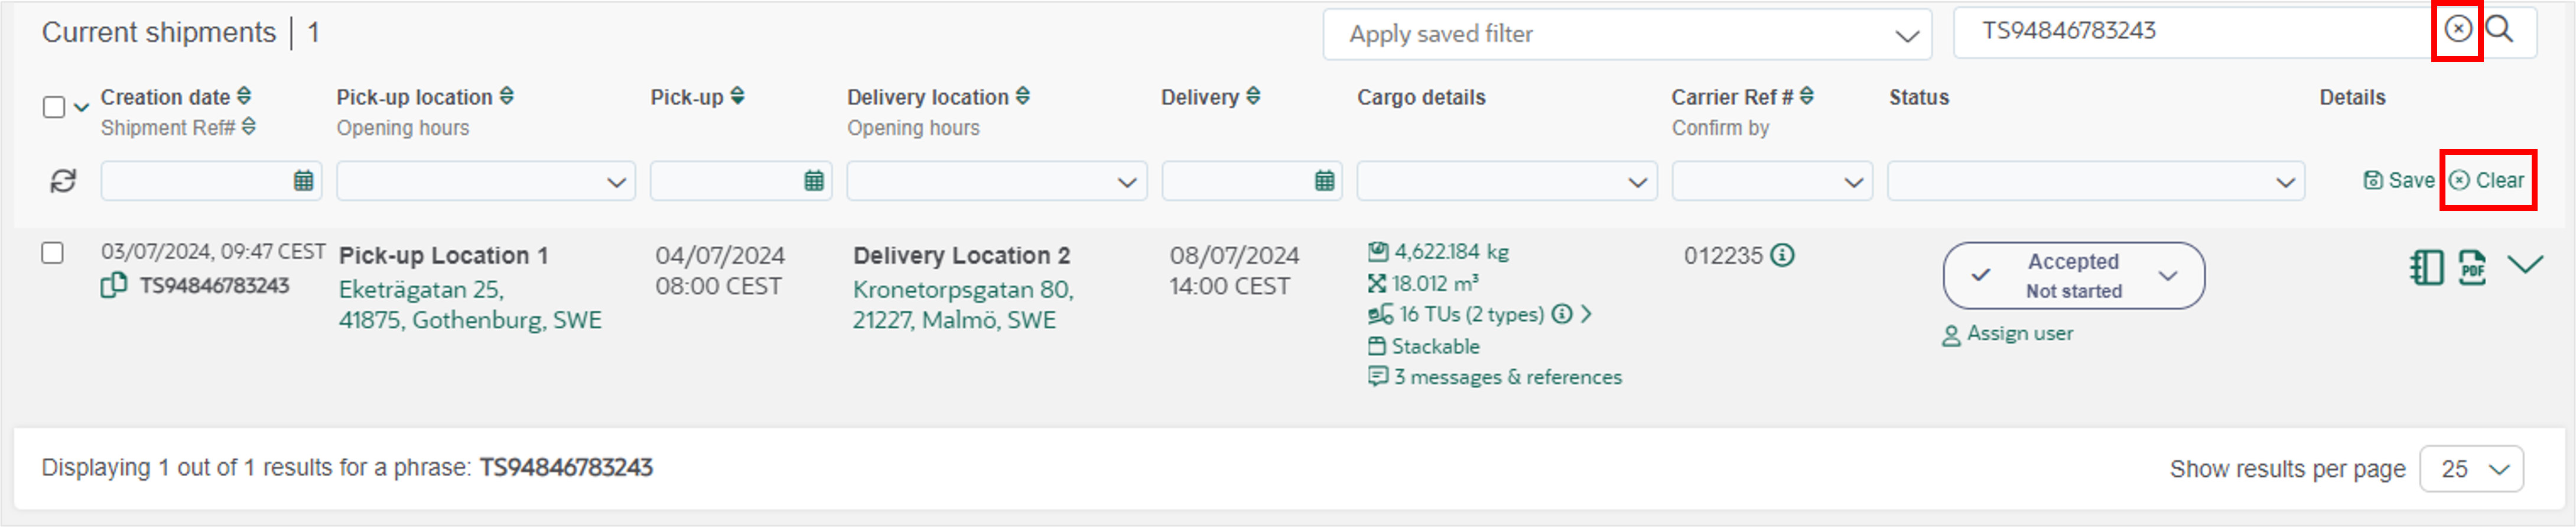Click info icon beside 16 TUs
Viewport: 2576px width, 527px height.
tap(1561, 314)
